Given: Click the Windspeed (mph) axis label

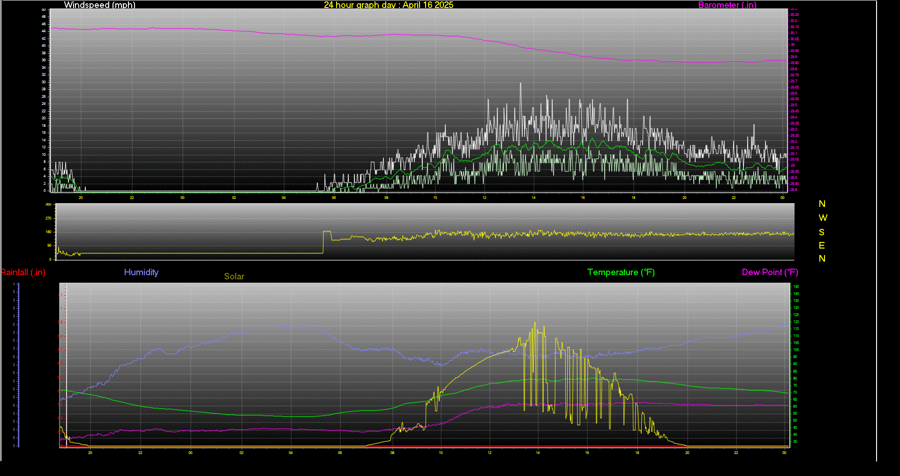Looking at the screenshot, I should point(99,5).
